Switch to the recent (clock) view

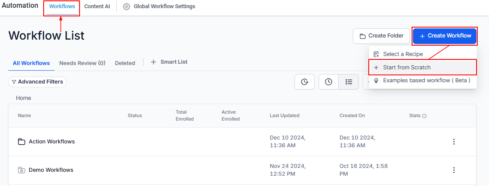(x=329, y=82)
